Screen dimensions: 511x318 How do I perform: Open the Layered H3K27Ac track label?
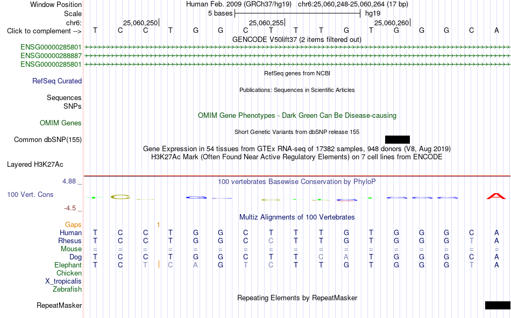pos(35,165)
